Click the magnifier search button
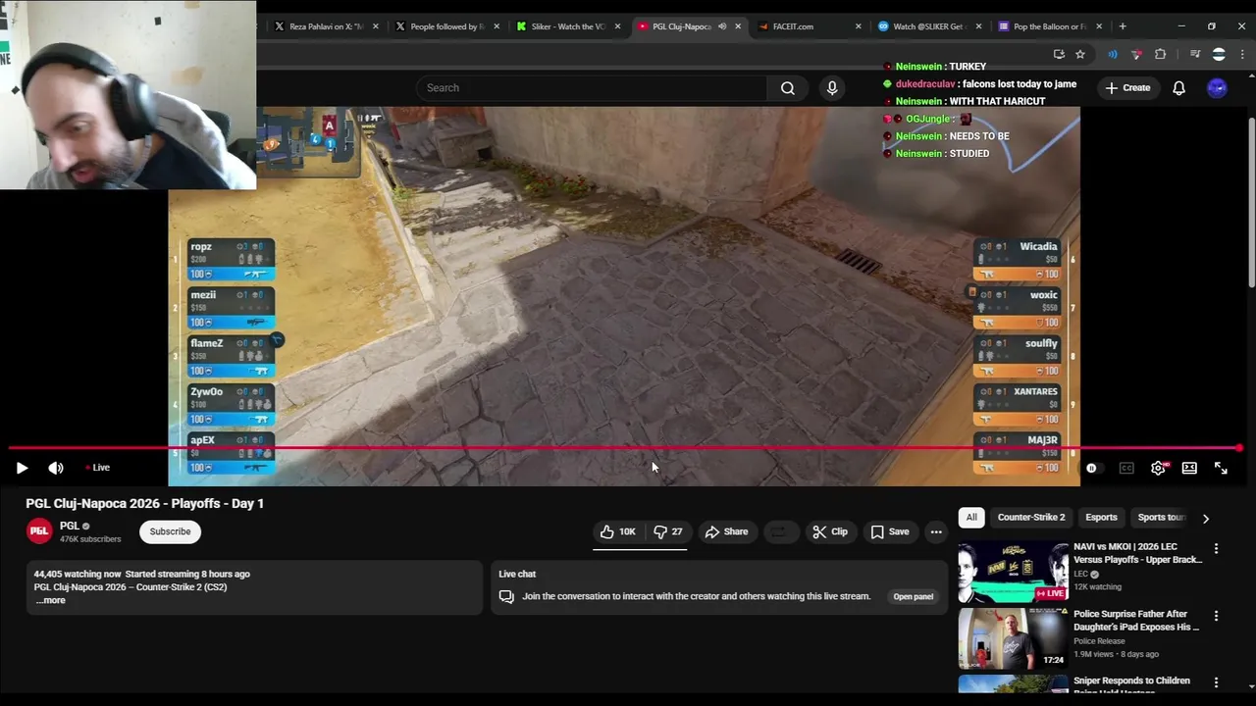The height and width of the screenshot is (706, 1256). 787,88
